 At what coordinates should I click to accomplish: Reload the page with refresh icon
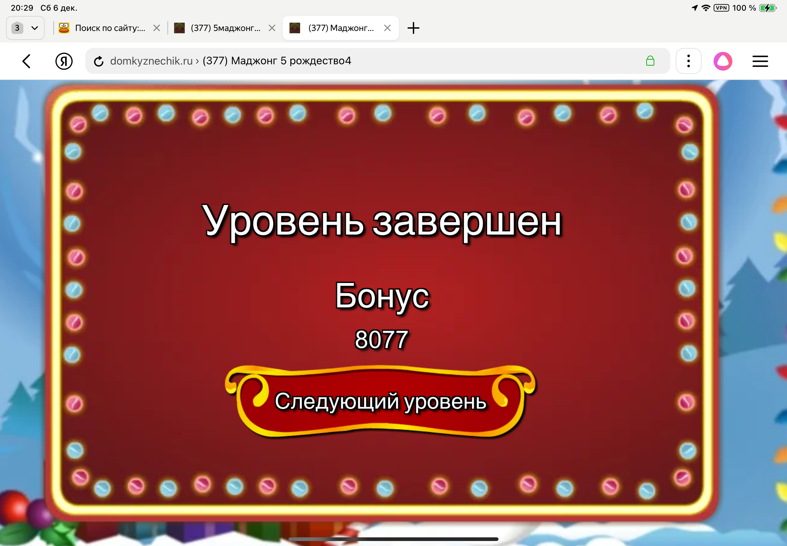(x=99, y=61)
